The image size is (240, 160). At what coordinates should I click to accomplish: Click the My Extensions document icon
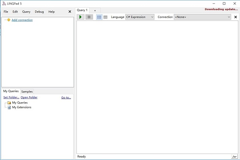pos(9,107)
